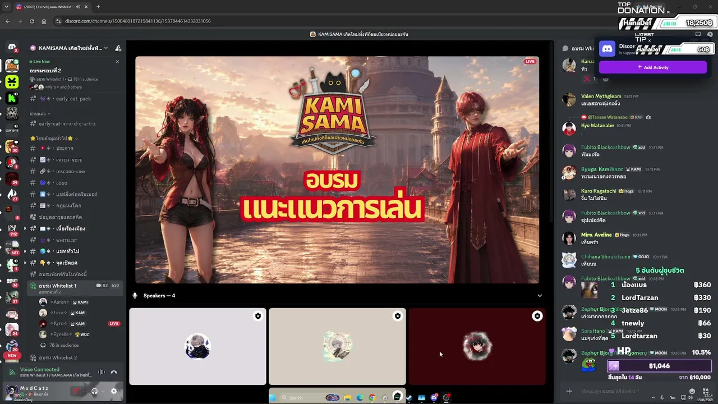Click the Add Activity button
This screenshot has width=718, height=404.
coord(653,67)
